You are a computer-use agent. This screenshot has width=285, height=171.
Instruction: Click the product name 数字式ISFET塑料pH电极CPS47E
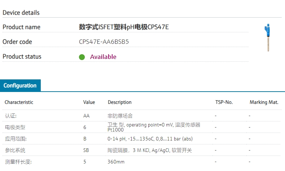tap(124, 27)
